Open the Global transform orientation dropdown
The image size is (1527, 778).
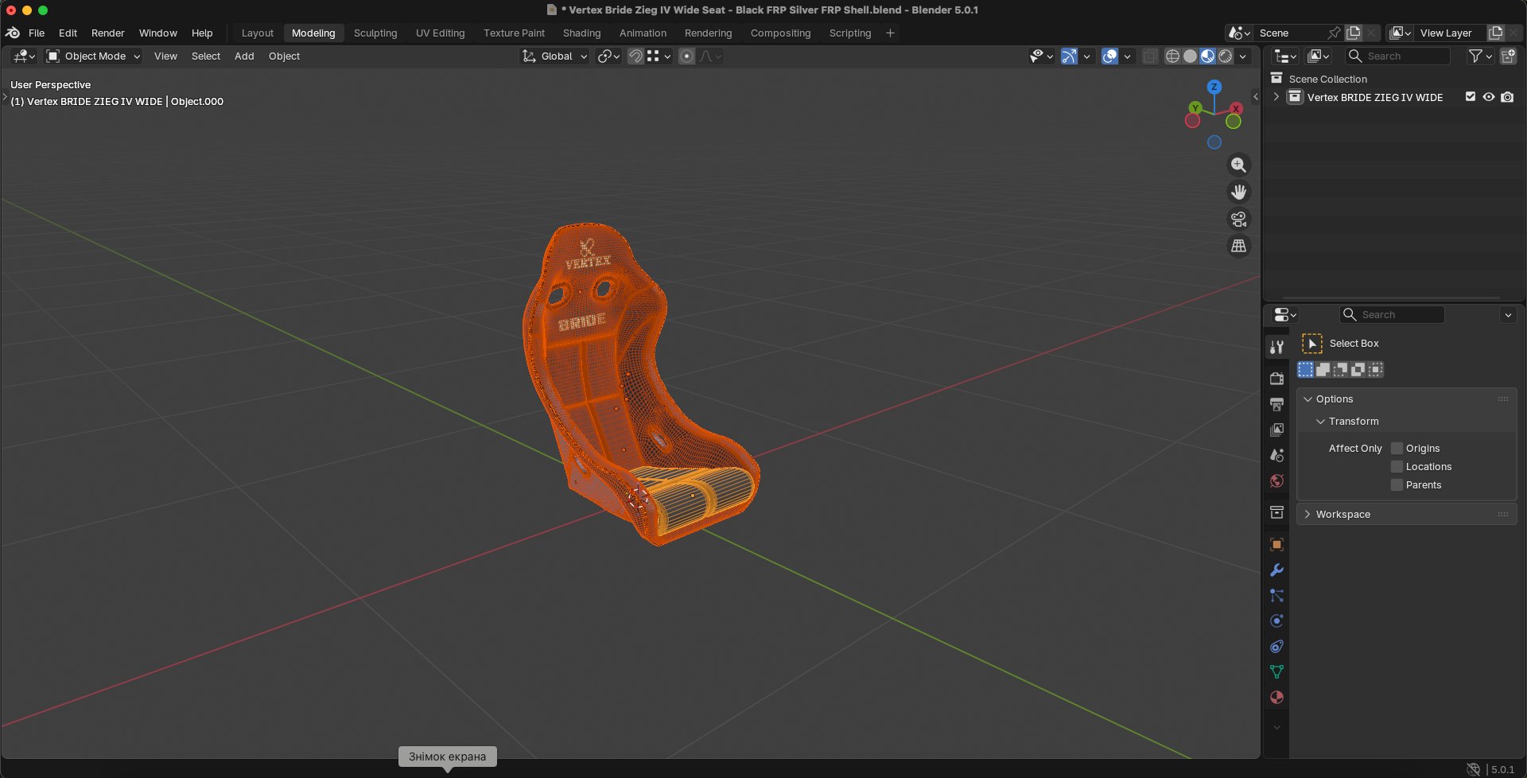point(554,56)
